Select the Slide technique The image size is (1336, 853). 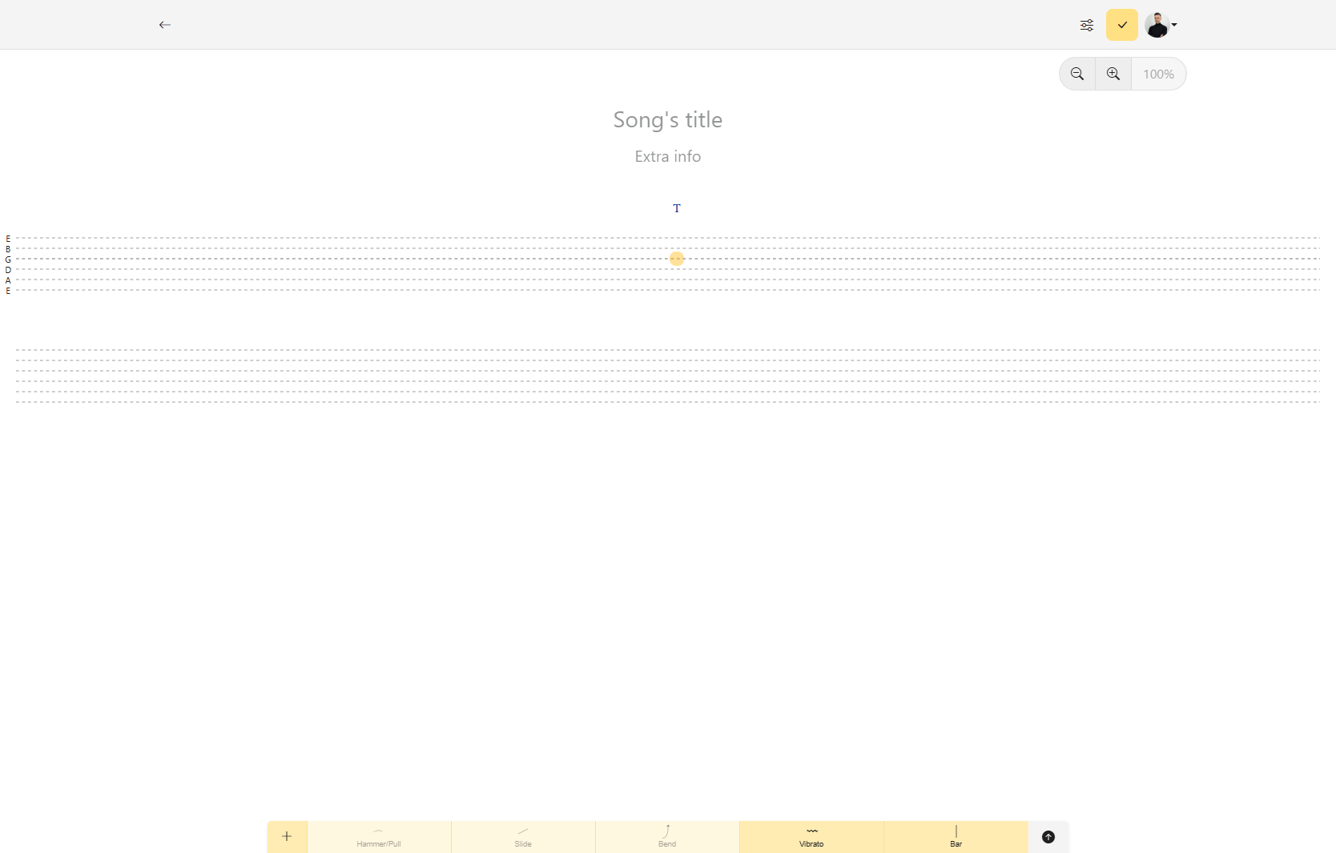523,837
